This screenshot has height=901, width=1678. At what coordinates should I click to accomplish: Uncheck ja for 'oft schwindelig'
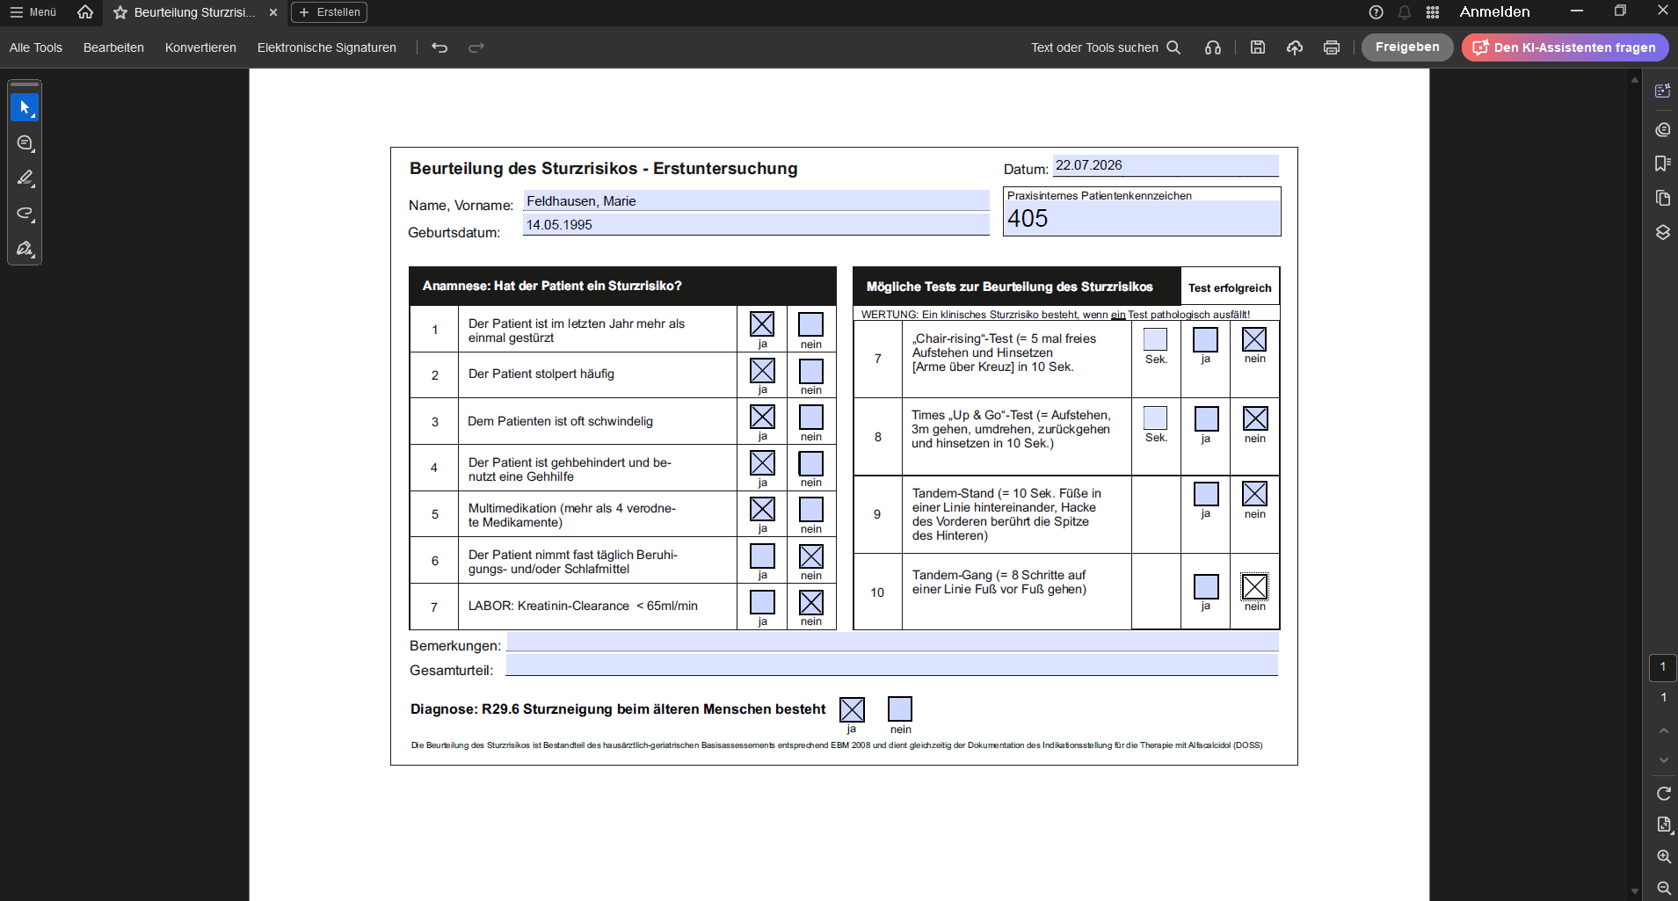click(x=762, y=417)
